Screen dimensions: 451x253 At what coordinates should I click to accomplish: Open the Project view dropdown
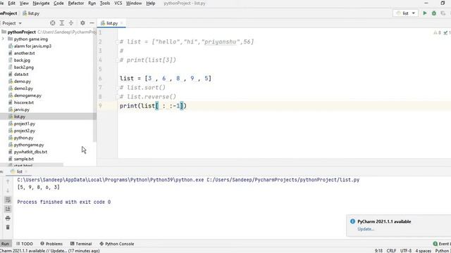pyautogui.click(x=11, y=23)
